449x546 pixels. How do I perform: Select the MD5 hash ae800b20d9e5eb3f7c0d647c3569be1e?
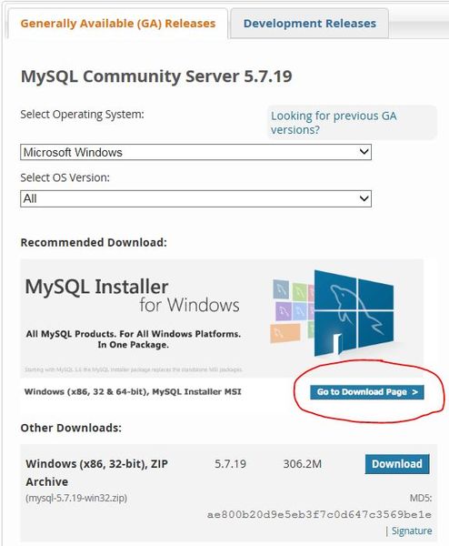click(319, 515)
